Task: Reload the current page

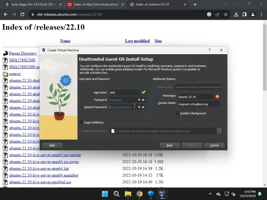Action: click(x=22, y=15)
